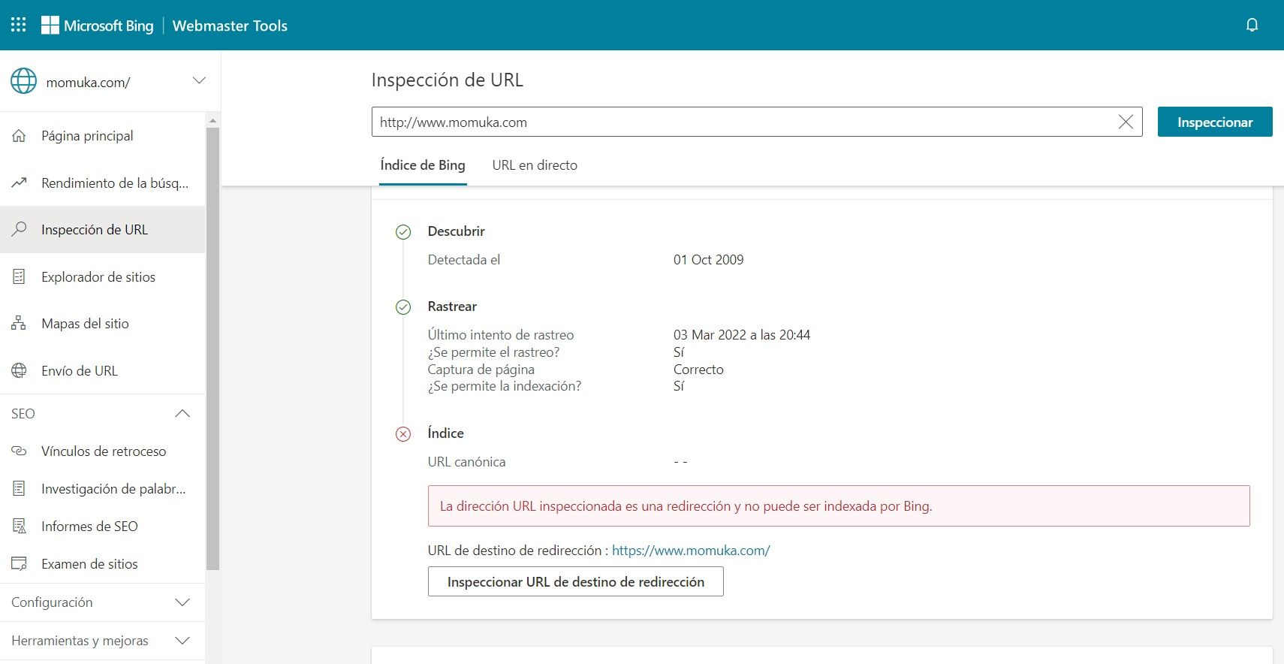Click Inspeccionar URL de destino de redirección
The width and height of the screenshot is (1284, 664).
coord(576,581)
